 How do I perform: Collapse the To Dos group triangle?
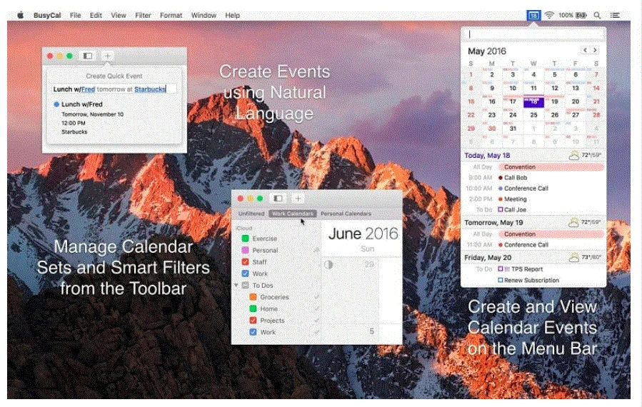click(x=236, y=285)
